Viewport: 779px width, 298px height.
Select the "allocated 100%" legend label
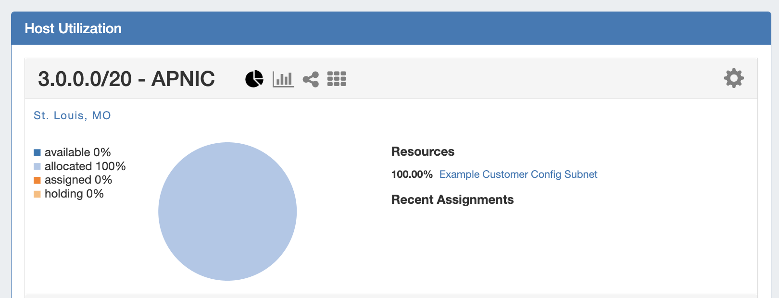(x=85, y=166)
